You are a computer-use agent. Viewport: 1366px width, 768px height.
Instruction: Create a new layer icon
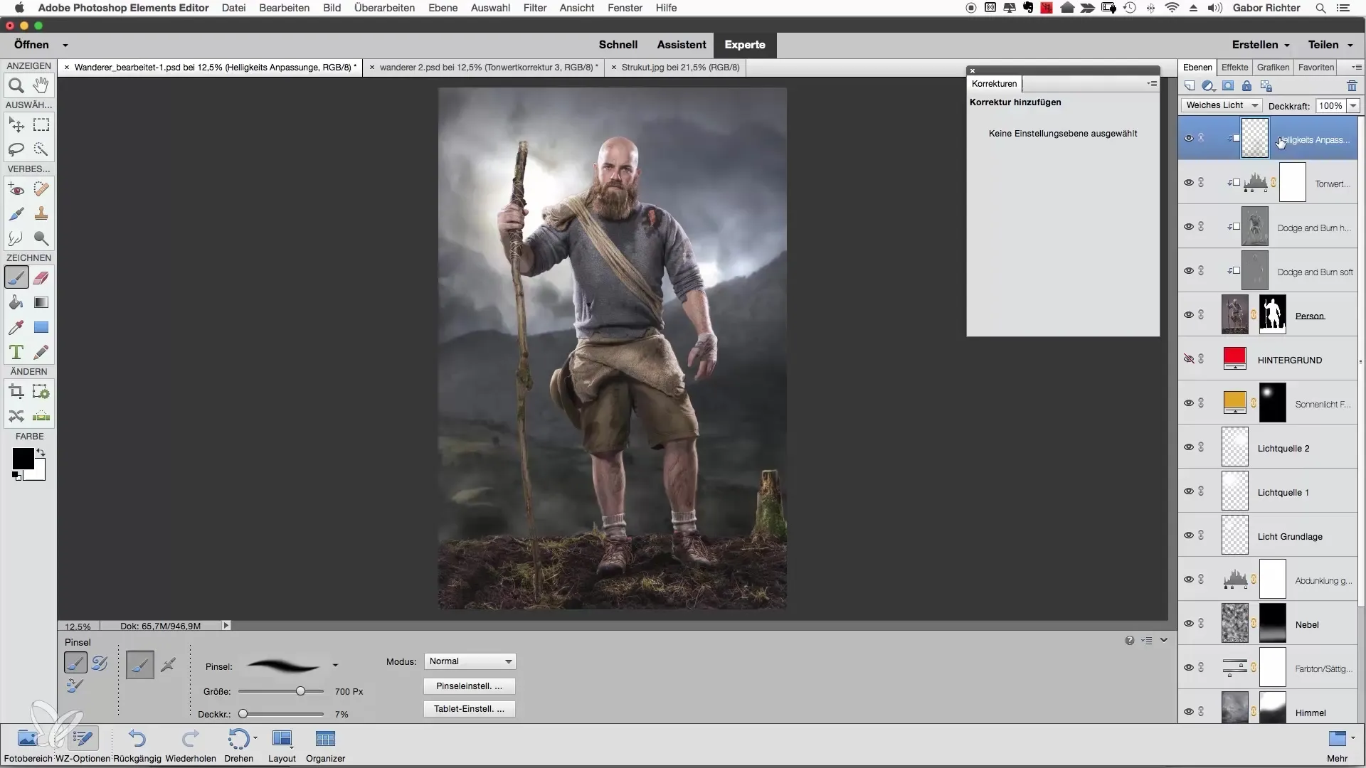point(1190,86)
